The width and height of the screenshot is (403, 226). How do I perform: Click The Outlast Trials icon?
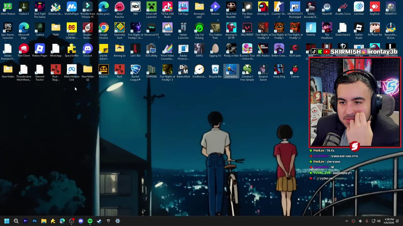(215, 31)
